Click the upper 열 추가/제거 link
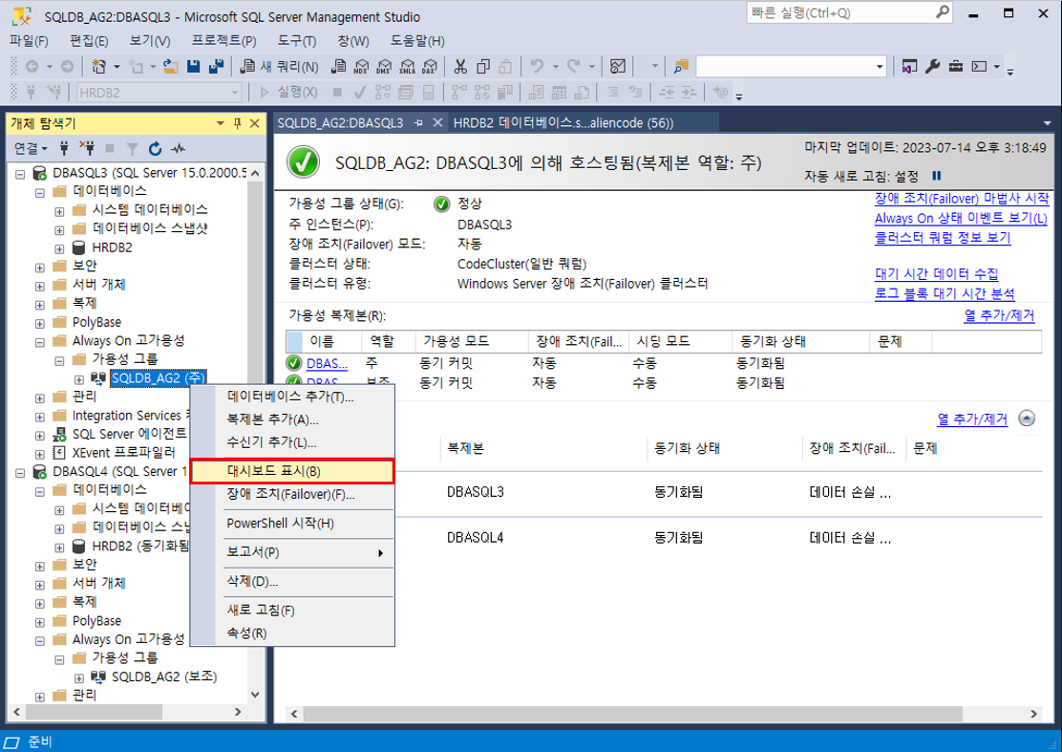Screen dimensions: 1062x752 click(x=999, y=315)
